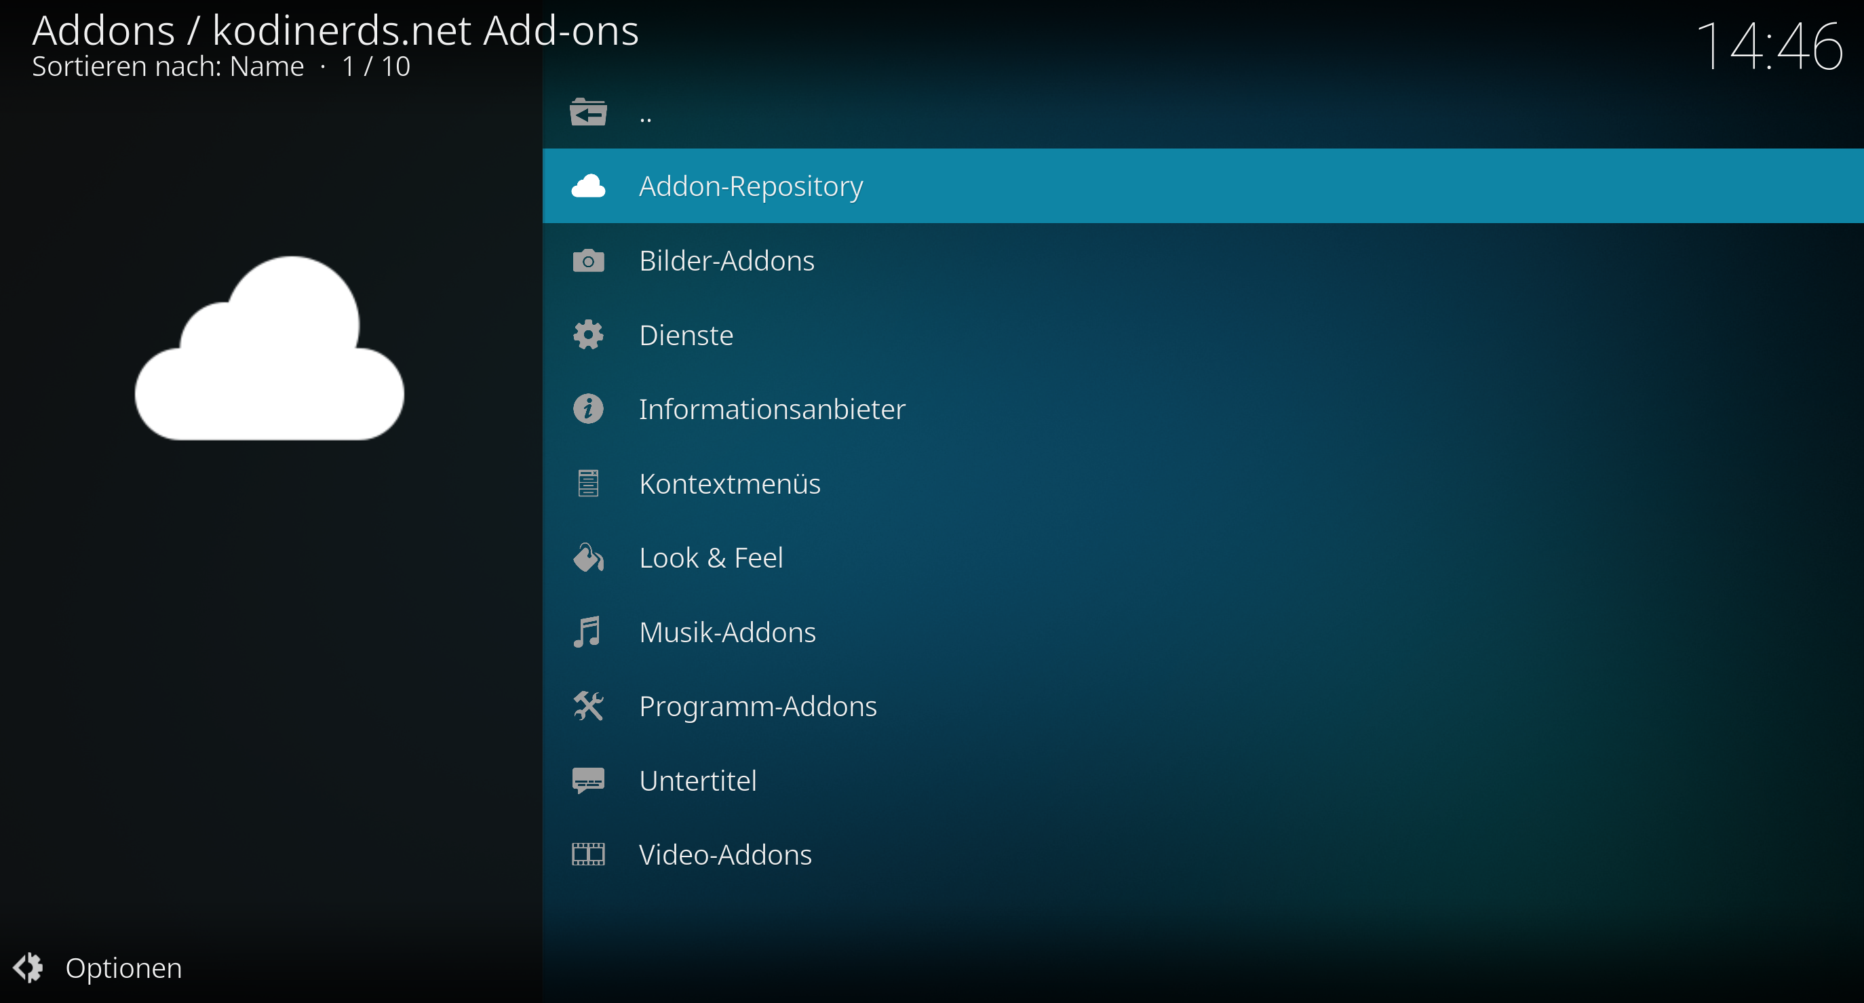Click the 'Sortieren nach: Name' label

coord(168,66)
